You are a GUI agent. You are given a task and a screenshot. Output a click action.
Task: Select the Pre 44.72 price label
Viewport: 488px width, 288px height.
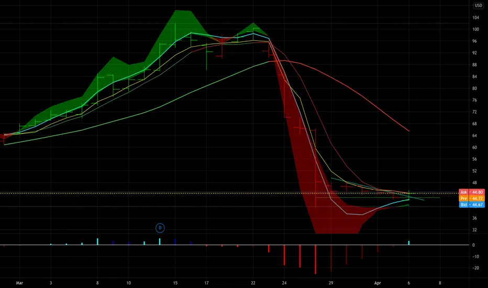[472, 198]
